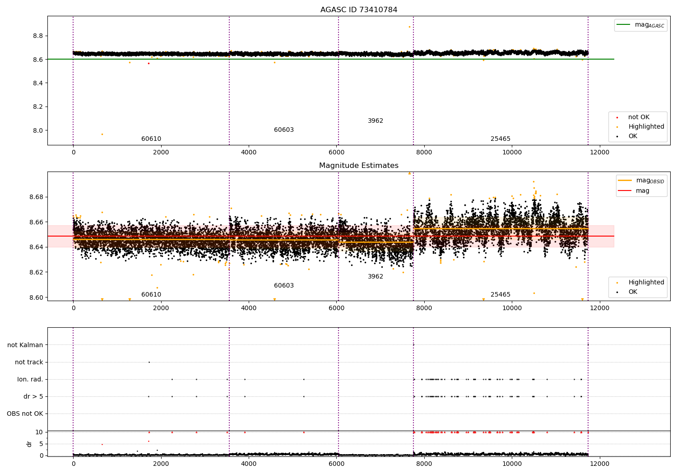Click tick label 5 on the dr axis

41,444
